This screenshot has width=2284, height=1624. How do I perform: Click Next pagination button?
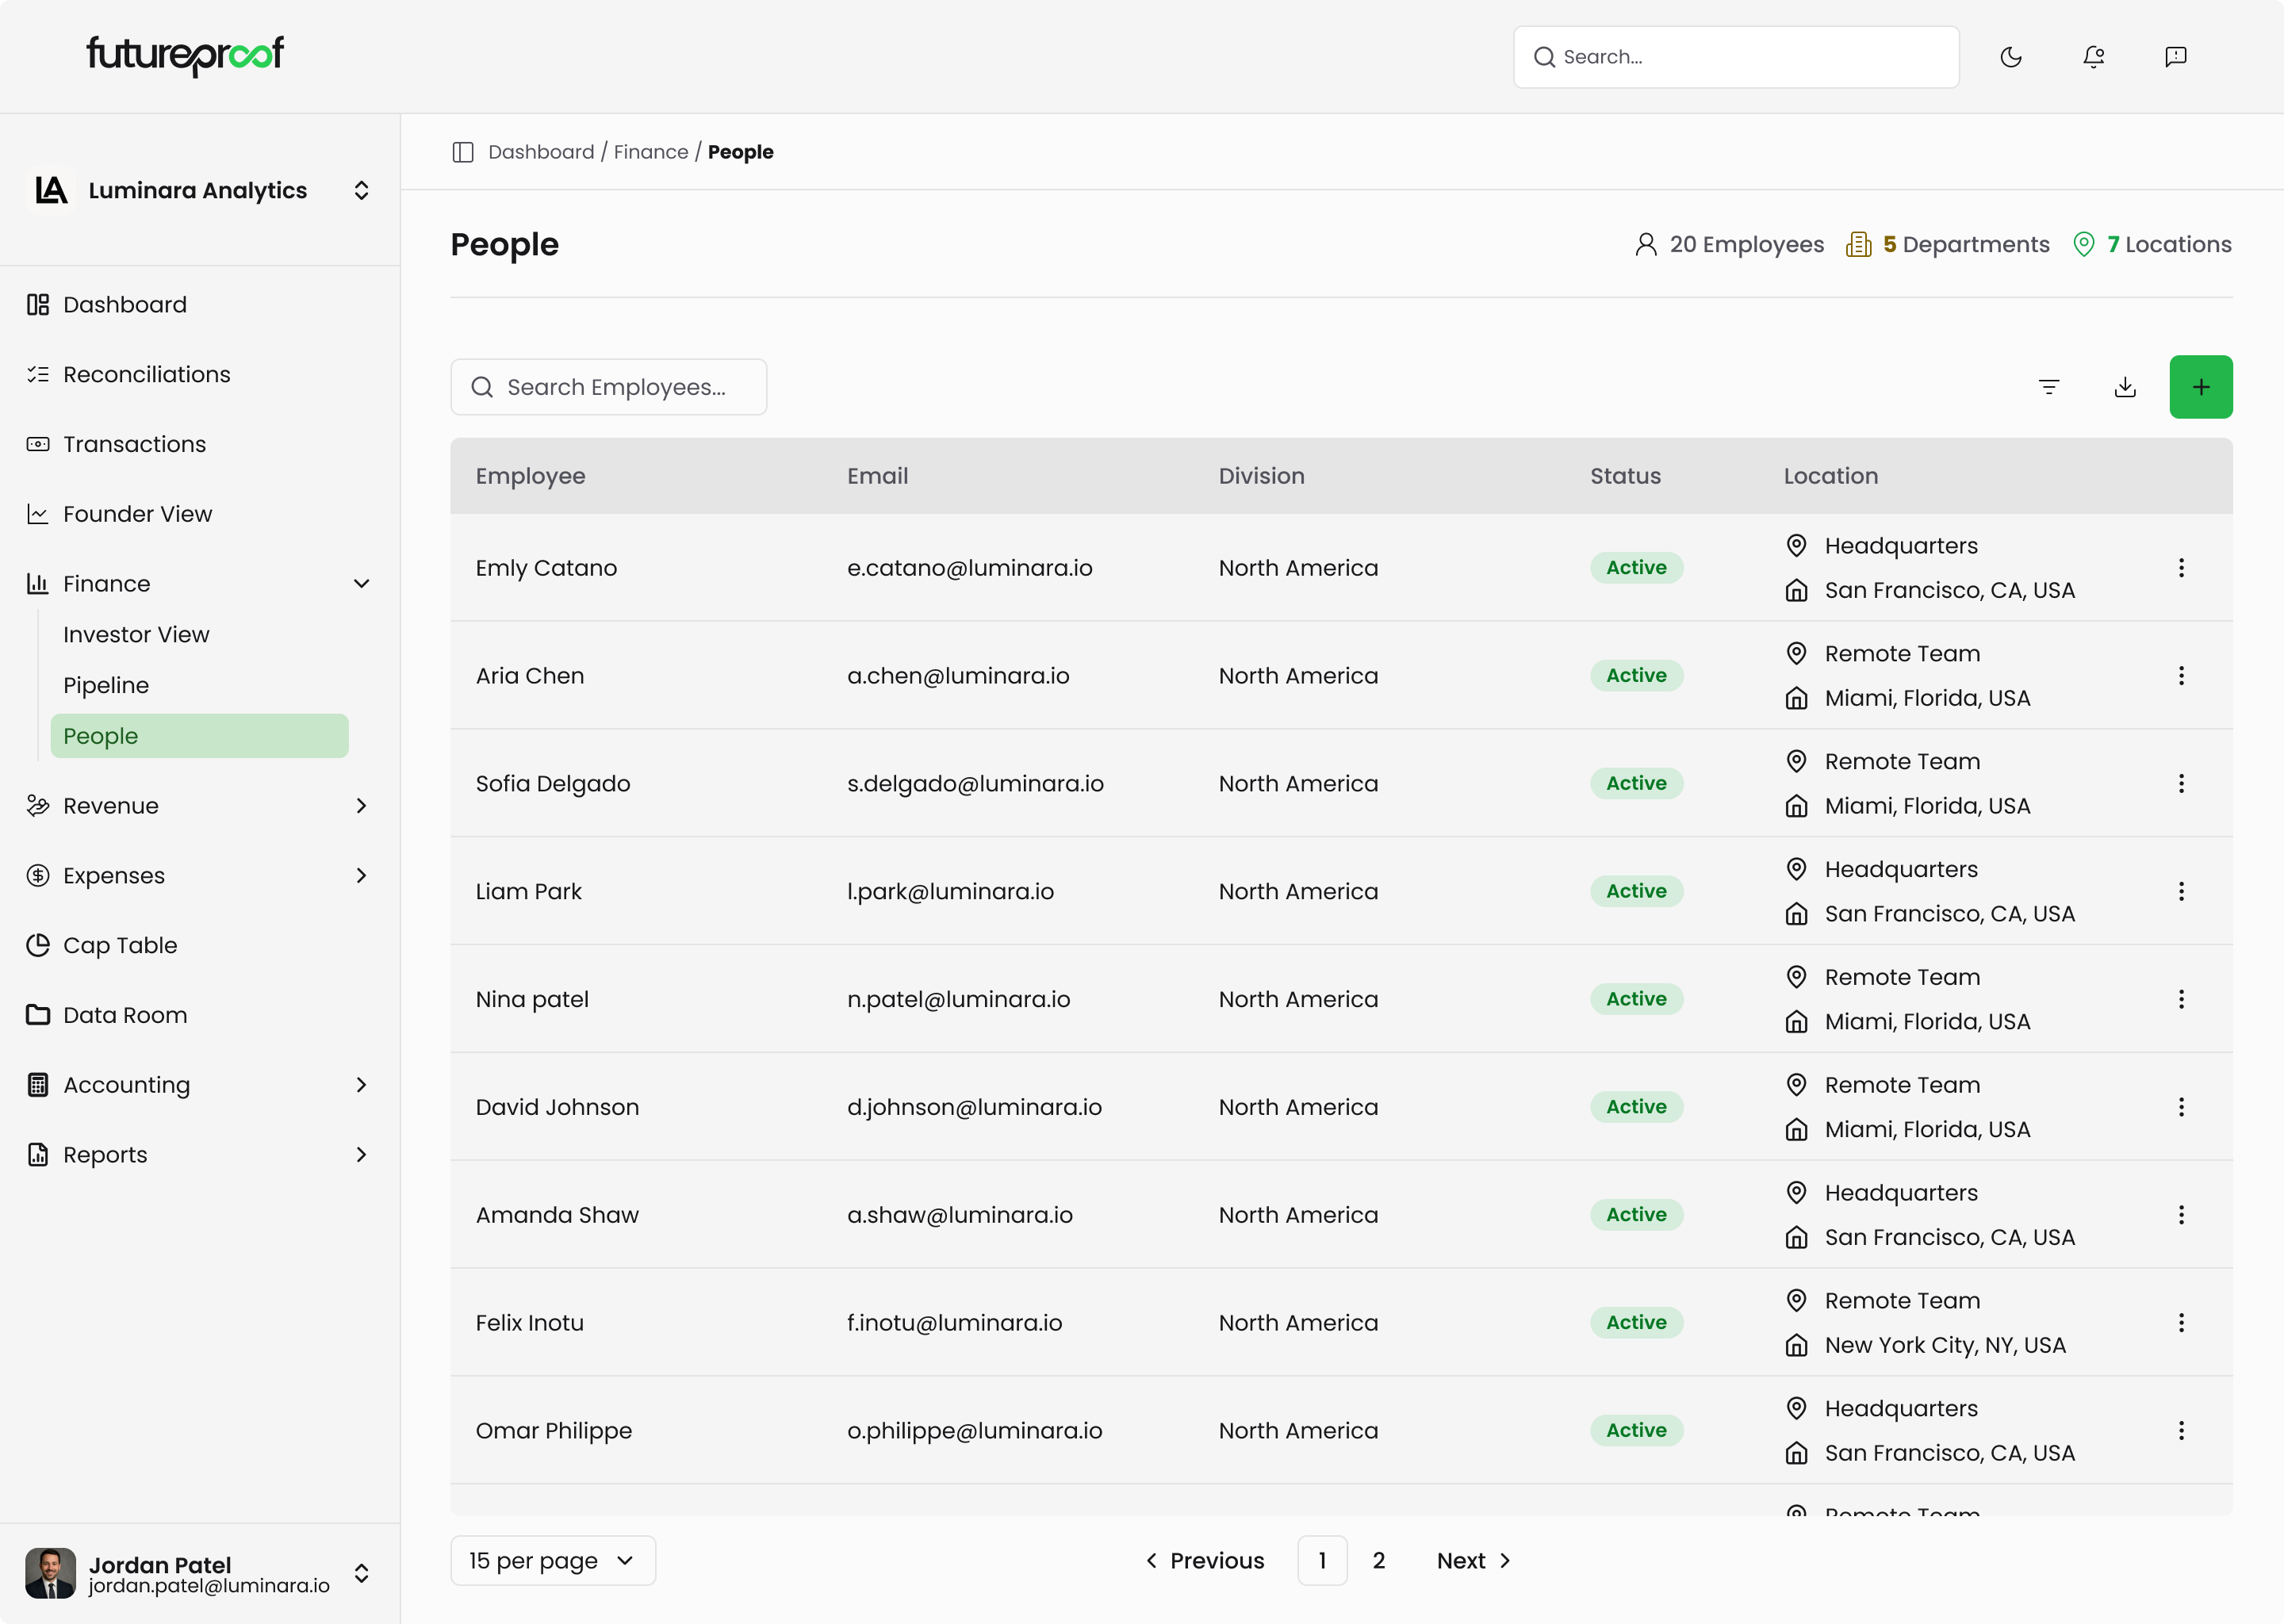click(x=1473, y=1560)
